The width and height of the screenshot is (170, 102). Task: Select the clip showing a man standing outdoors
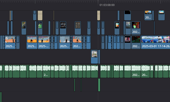click(24, 28)
